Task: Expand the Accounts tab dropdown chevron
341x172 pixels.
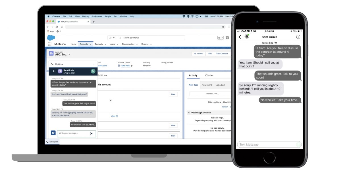Action: coord(91,44)
